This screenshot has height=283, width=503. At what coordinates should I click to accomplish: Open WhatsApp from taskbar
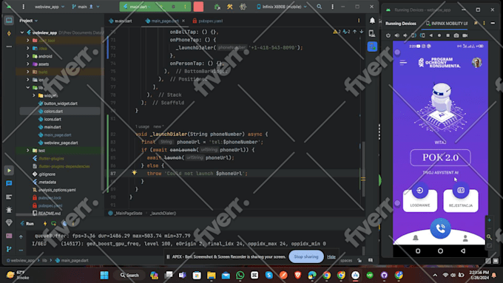pyautogui.click(x=240, y=275)
